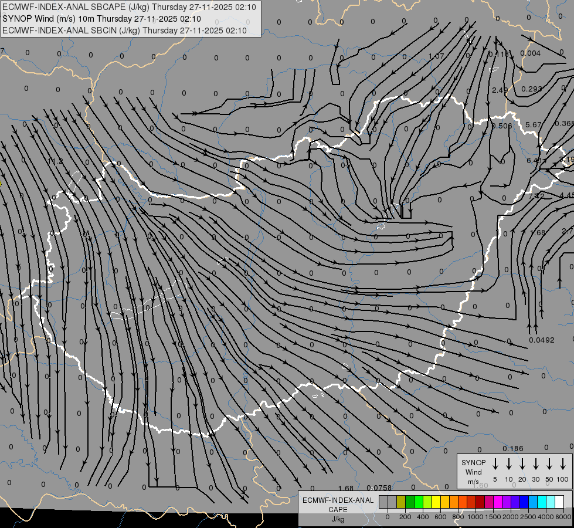Pick the pure yellow CAPE legend swatch
The image size is (574, 528).
pyautogui.click(x=436, y=502)
